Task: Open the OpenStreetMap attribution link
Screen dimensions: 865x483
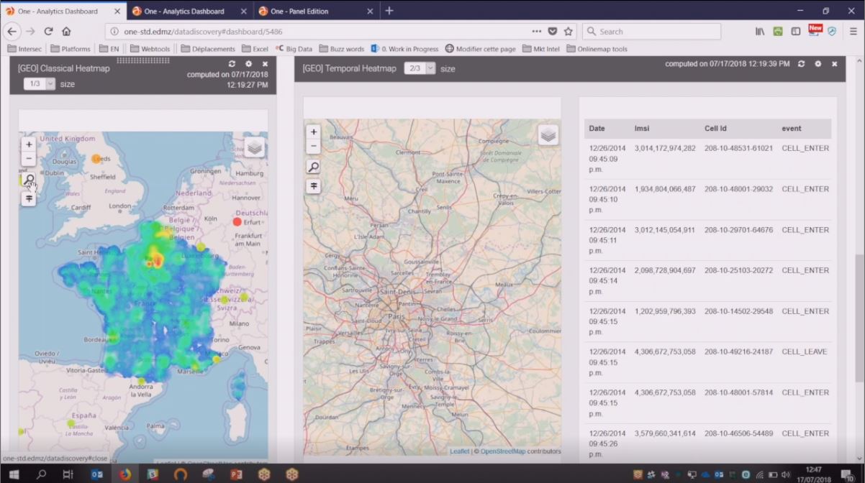Action: 504,451
